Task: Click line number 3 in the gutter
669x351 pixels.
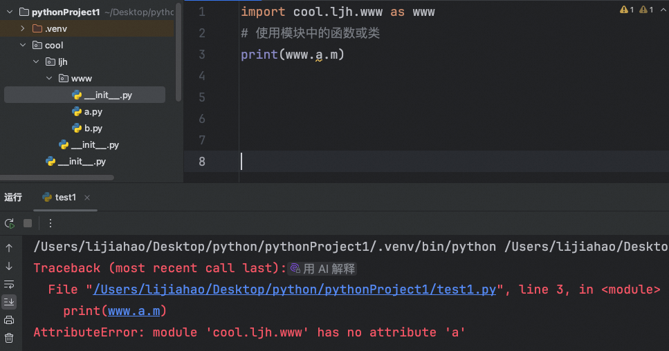Action: tap(202, 55)
